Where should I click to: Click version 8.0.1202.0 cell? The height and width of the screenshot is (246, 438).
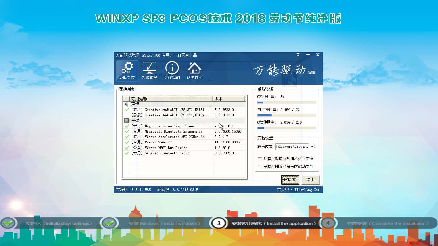tap(224, 153)
